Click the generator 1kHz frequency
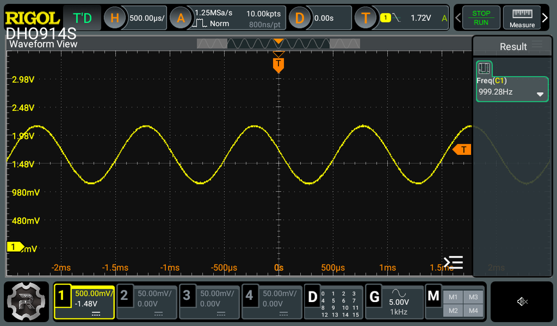557x326 pixels. click(x=398, y=312)
